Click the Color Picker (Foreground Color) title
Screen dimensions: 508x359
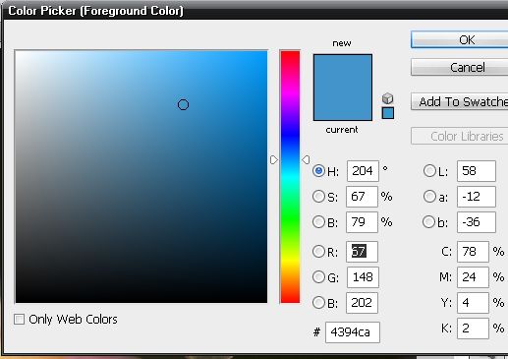click(95, 11)
